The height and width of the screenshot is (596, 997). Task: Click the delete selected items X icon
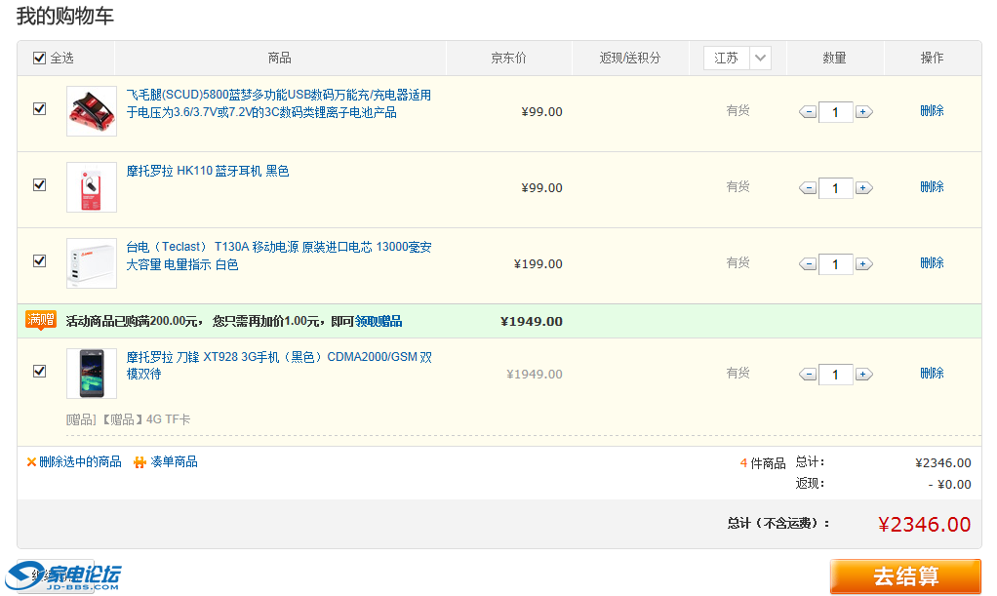[x=31, y=462]
